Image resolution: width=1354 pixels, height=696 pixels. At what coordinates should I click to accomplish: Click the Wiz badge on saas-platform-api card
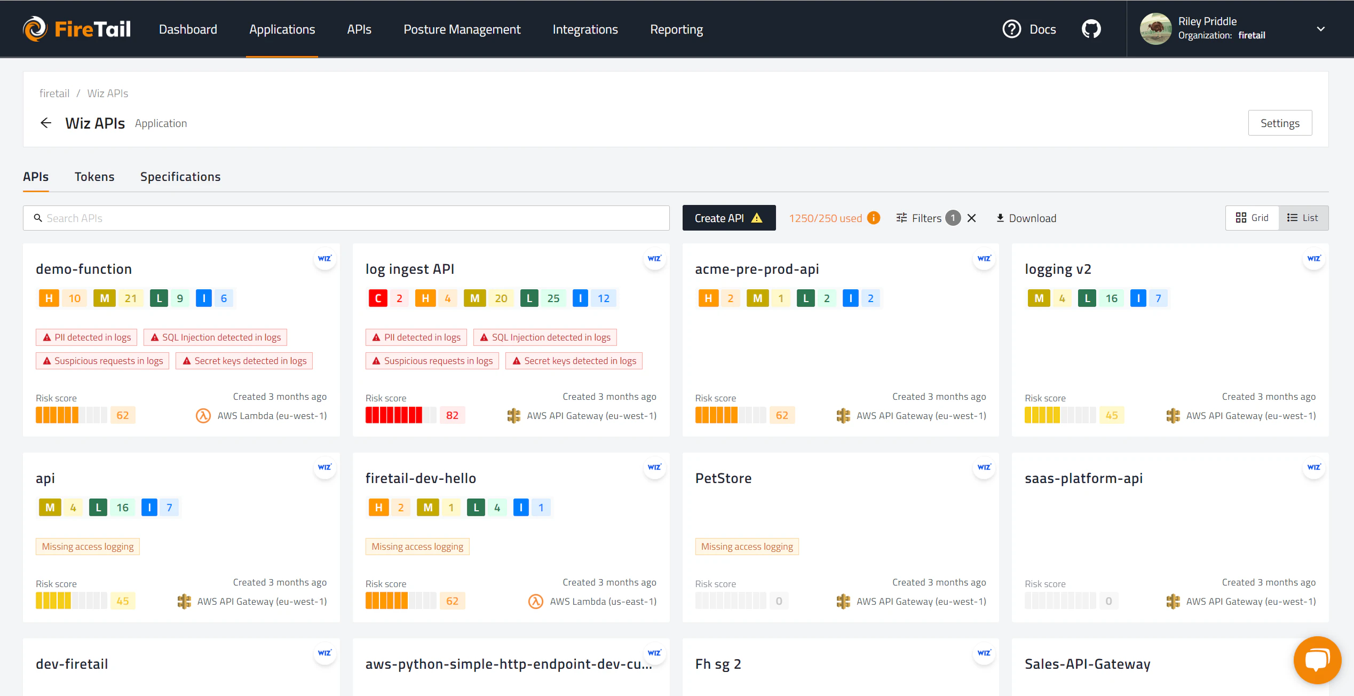click(x=1314, y=467)
